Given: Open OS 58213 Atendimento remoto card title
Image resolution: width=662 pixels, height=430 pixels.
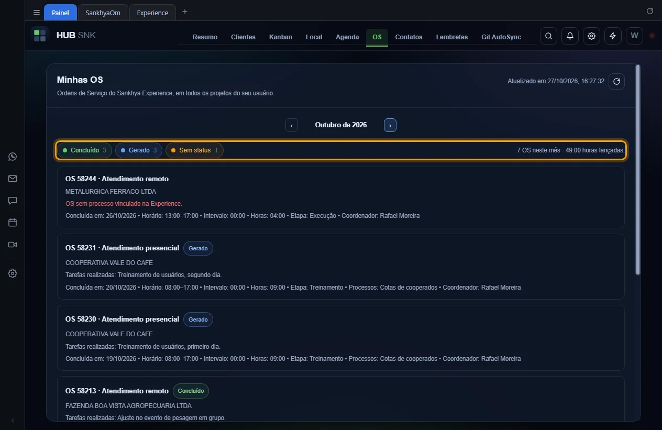Looking at the screenshot, I should [117, 391].
